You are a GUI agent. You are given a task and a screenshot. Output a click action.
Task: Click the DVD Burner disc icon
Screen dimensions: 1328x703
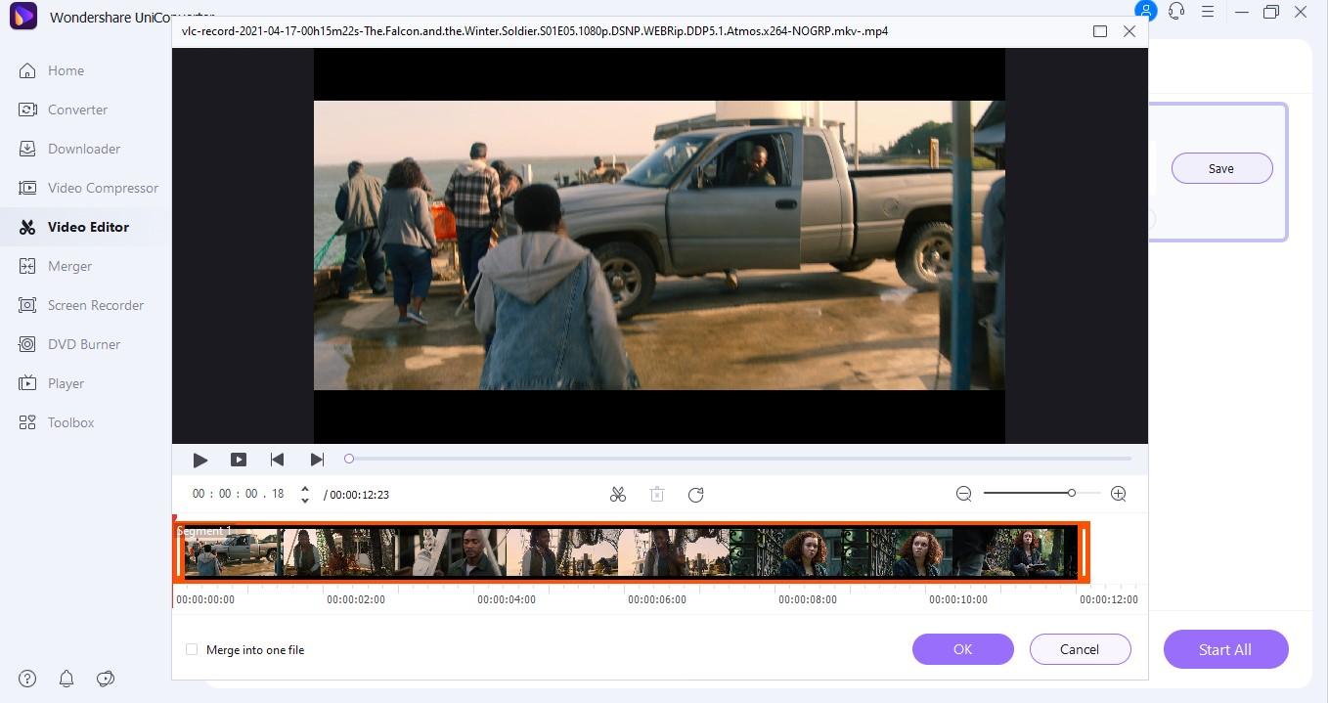point(28,344)
